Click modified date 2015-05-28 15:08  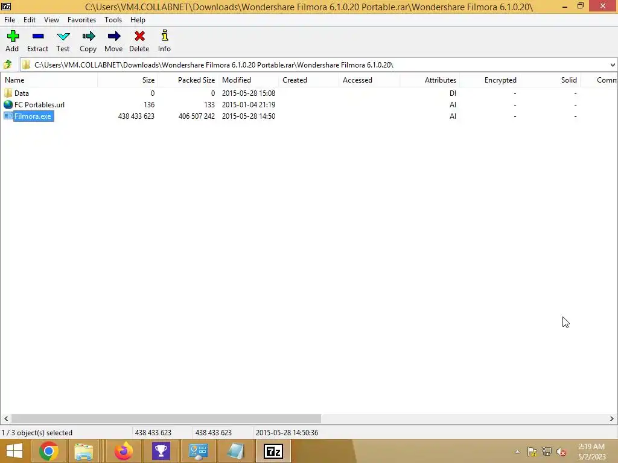pyautogui.click(x=249, y=93)
